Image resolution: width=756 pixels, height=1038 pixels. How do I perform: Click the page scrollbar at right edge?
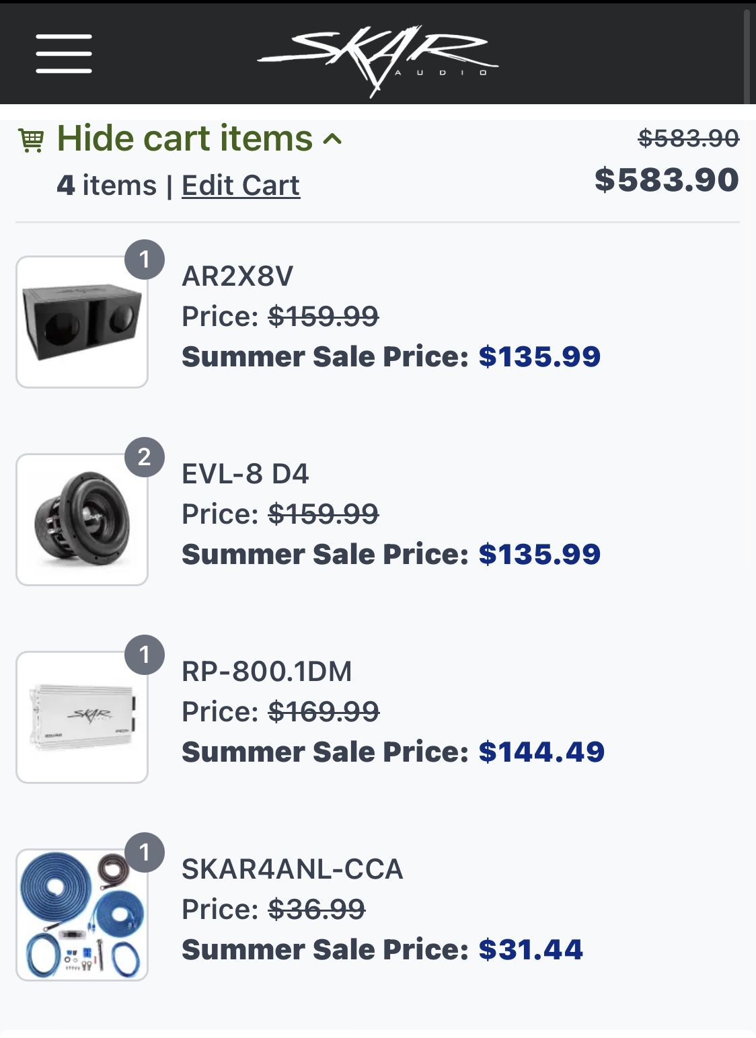click(x=747, y=54)
